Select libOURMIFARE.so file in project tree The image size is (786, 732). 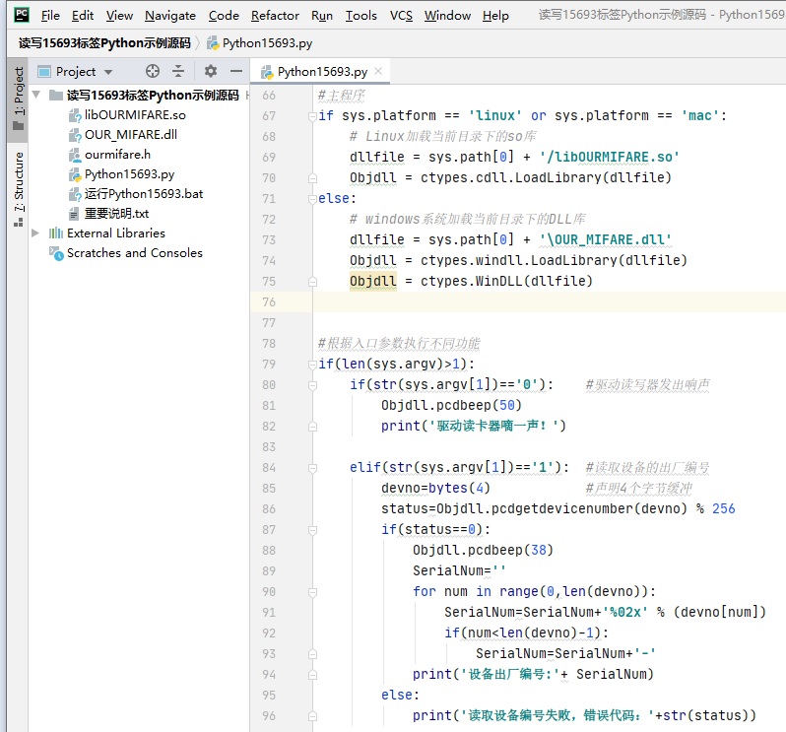click(134, 114)
